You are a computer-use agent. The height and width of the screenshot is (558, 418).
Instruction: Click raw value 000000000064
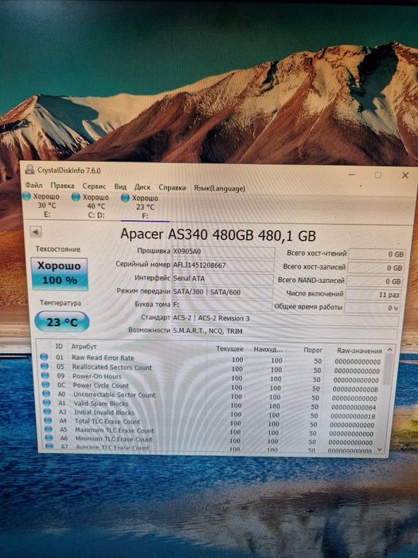coord(354,407)
